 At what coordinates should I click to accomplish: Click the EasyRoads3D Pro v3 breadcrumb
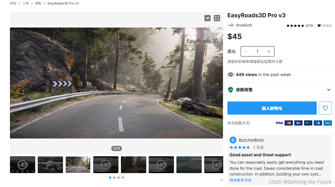coord(63,3)
